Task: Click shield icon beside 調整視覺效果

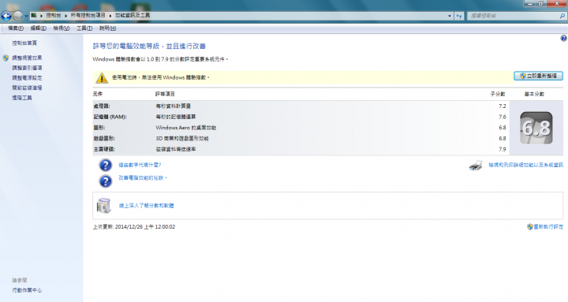Action: (6, 58)
